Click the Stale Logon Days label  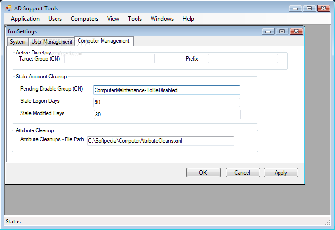40,101
